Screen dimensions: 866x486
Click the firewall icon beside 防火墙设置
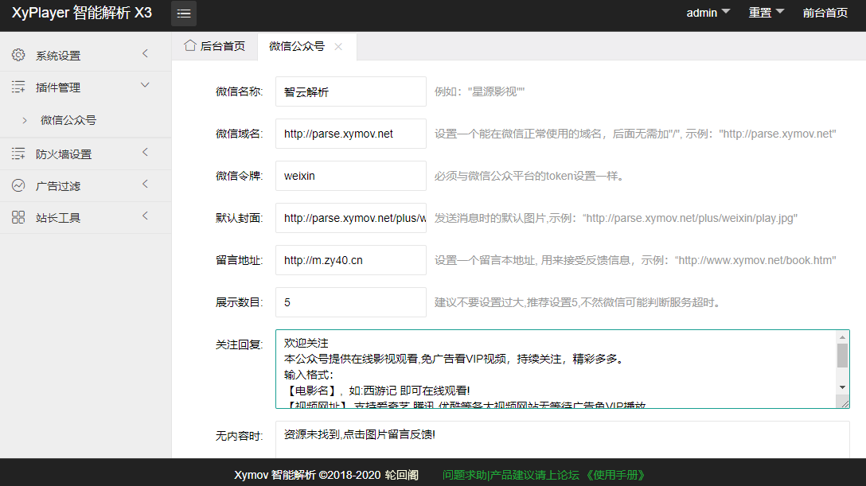18,154
